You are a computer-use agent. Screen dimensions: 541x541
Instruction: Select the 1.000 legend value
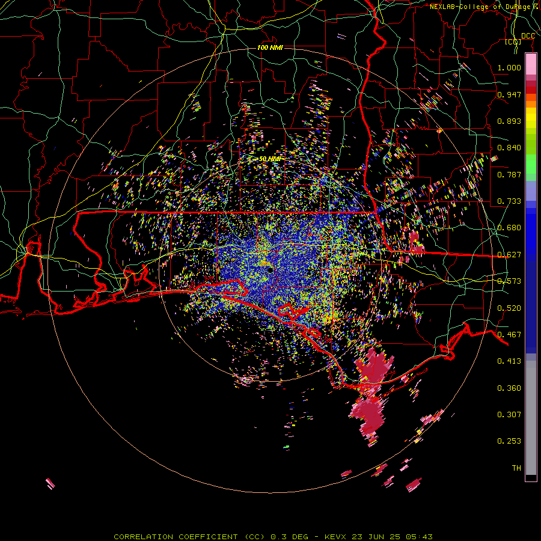tap(509, 67)
